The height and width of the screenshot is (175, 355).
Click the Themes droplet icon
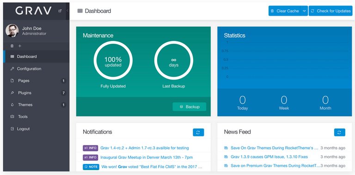tap(12, 105)
